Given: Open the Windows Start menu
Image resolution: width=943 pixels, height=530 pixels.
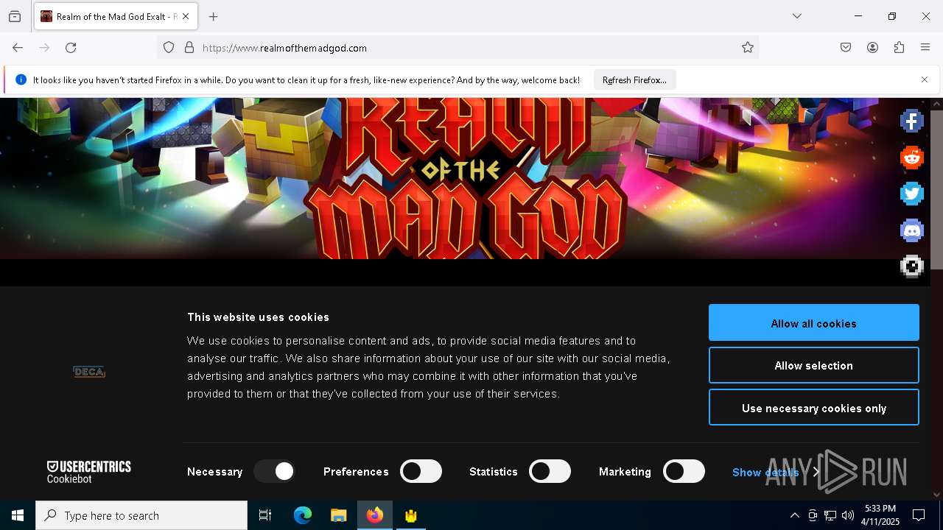Looking at the screenshot, I should point(18,515).
